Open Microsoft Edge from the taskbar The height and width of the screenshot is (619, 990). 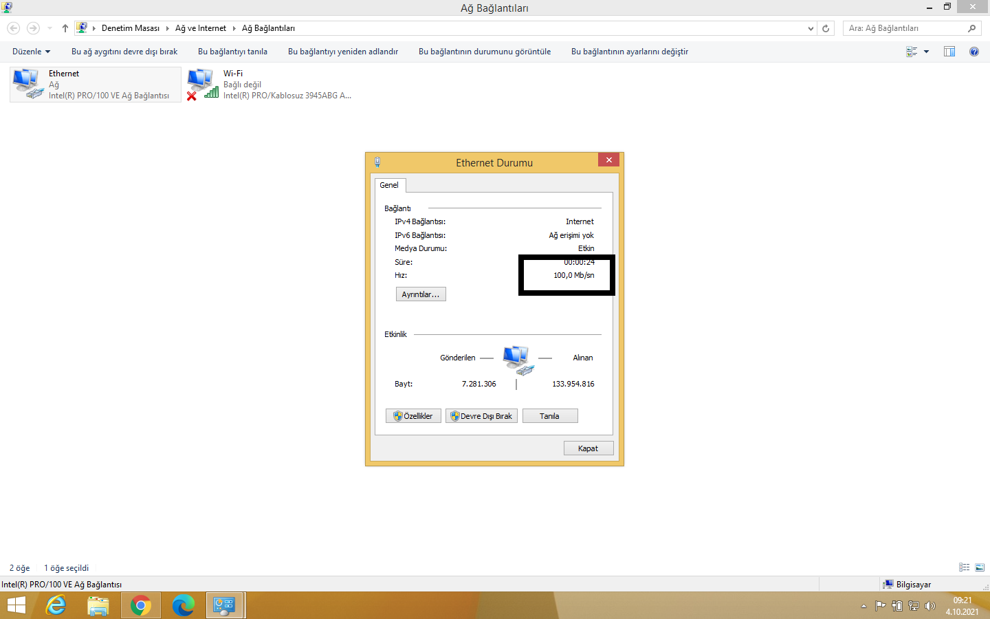184,605
